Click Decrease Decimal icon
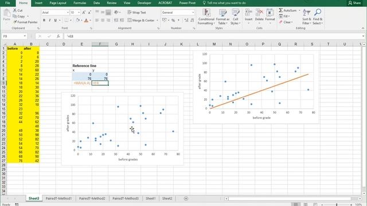Screen dimensions: 367x206 (x=192, y=21)
